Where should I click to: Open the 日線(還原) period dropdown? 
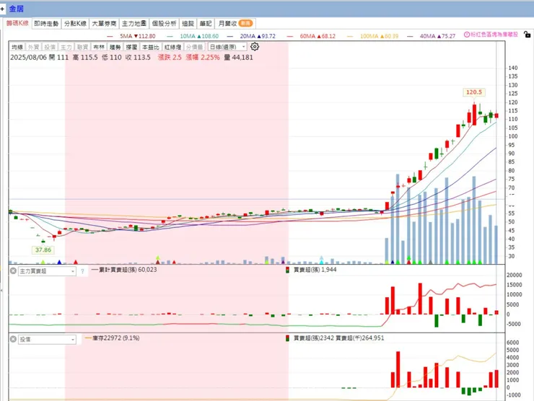coord(227,47)
